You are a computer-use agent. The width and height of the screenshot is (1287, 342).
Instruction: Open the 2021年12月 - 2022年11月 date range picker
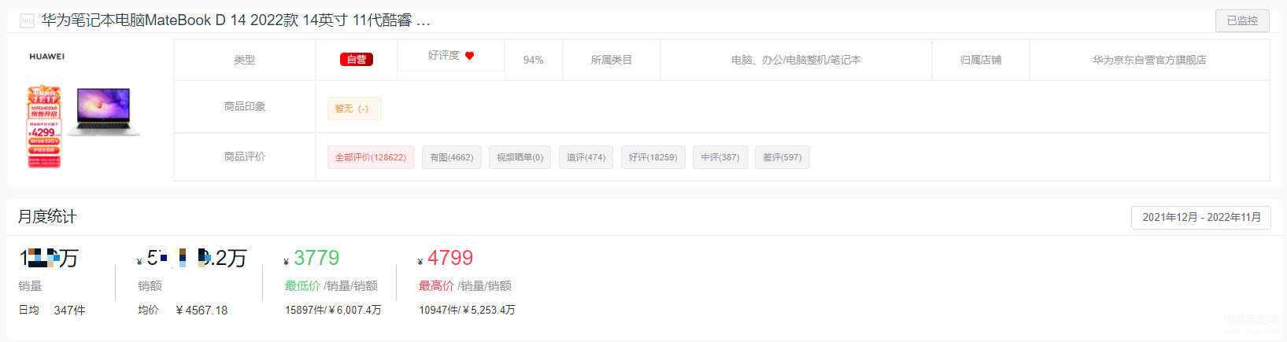[1201, 217]
